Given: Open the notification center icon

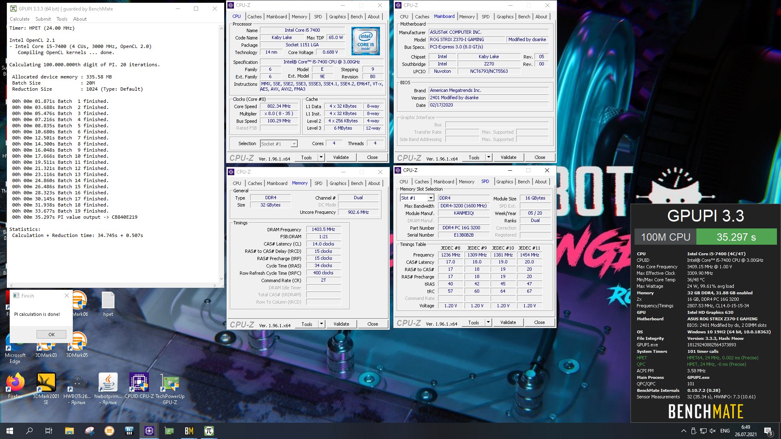Looking at the screenshot, I should [768, 431].
